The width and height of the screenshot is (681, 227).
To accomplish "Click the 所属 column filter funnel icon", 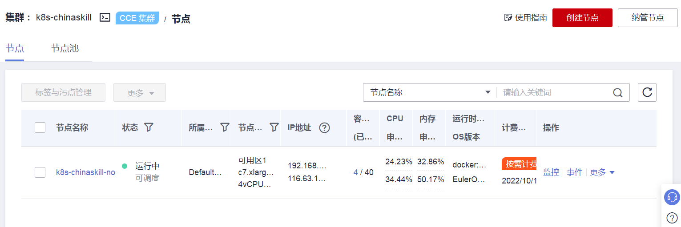I will pos(225,127).
